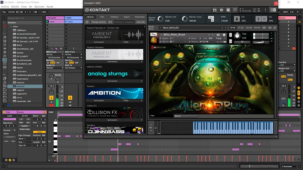The image size is (303, 170).
Task: Open the Sounds category icon in Ableton browser
Action: [x=5, y=37]
